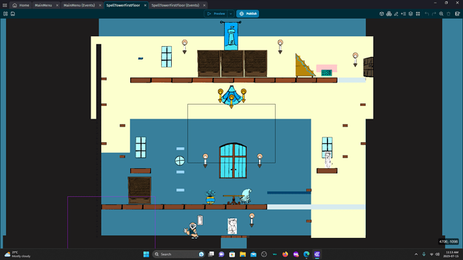The width and height of the screenshot is (463, 260).
Task: Expand the Preview options dropdown arrow
Action: pyautogui.click(x=231, y=13)
